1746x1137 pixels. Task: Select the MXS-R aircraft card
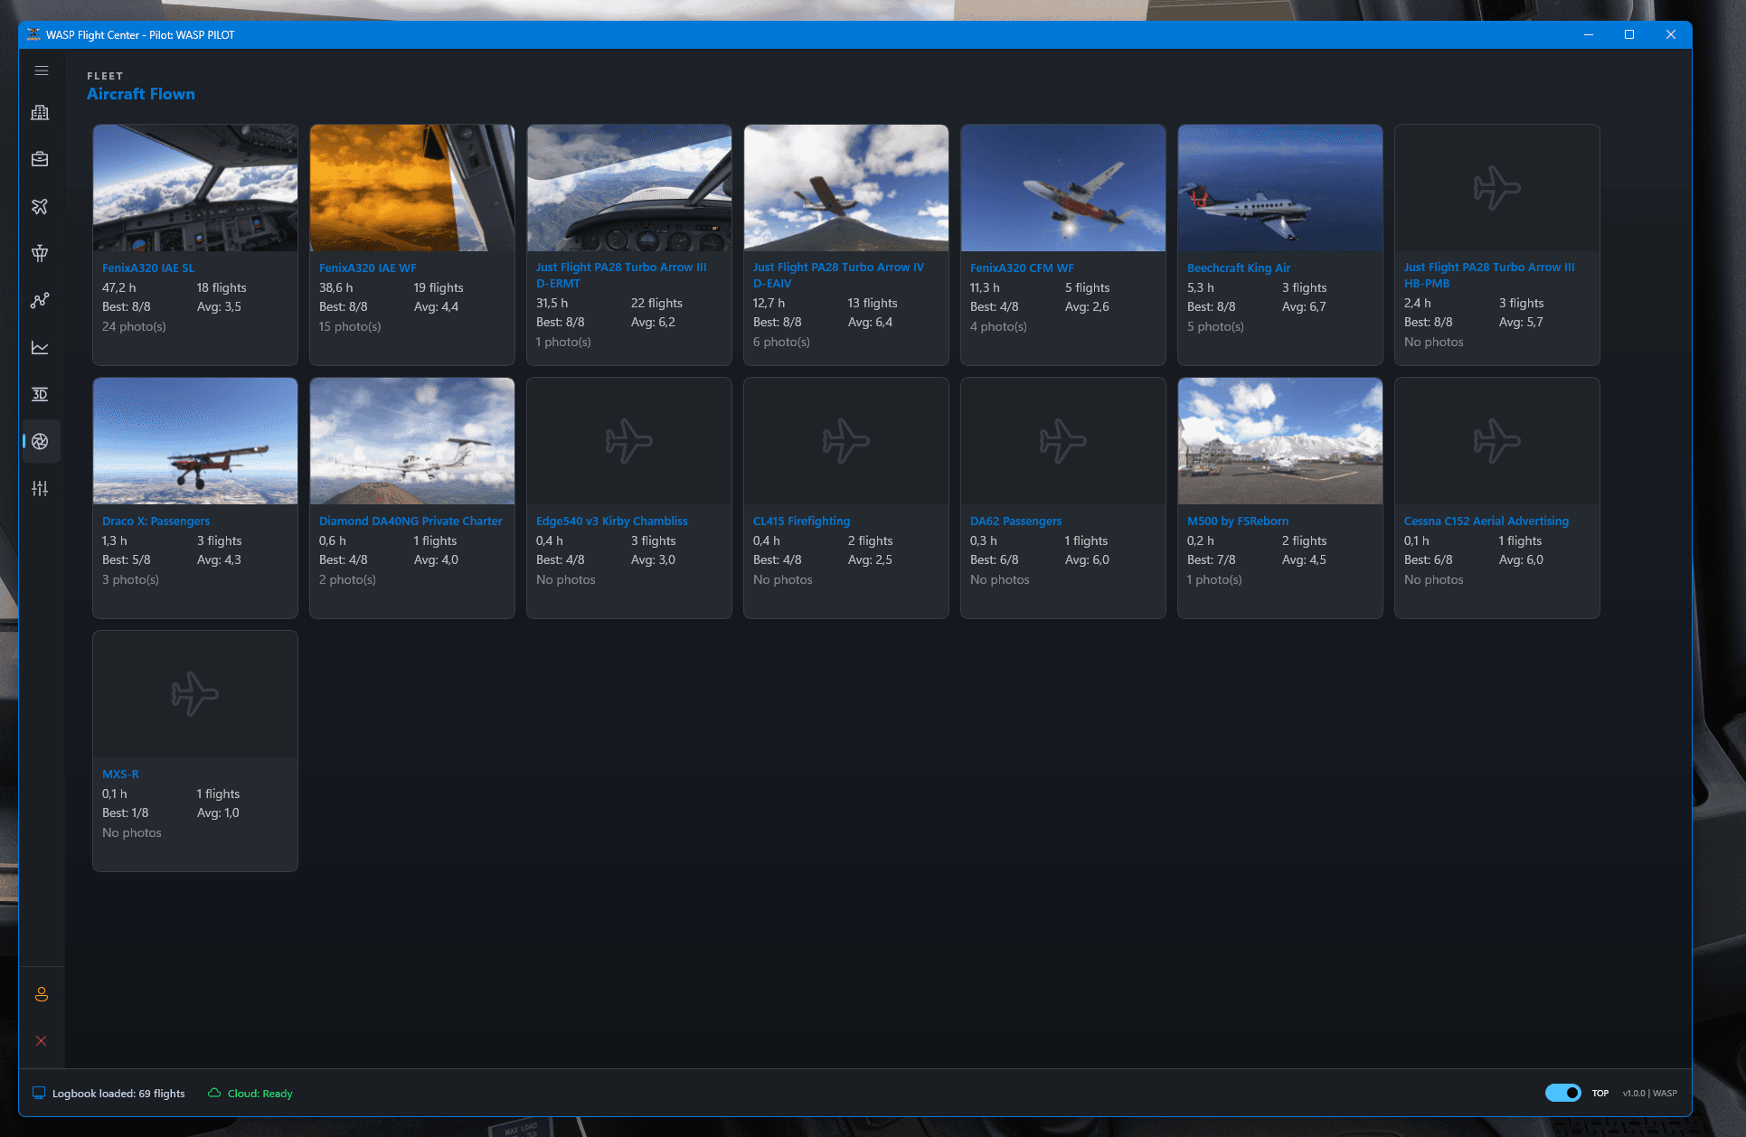[x=195, y=751]
